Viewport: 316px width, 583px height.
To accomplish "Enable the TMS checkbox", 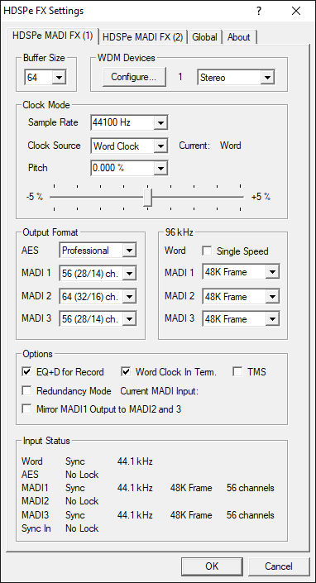I will 238,372.
